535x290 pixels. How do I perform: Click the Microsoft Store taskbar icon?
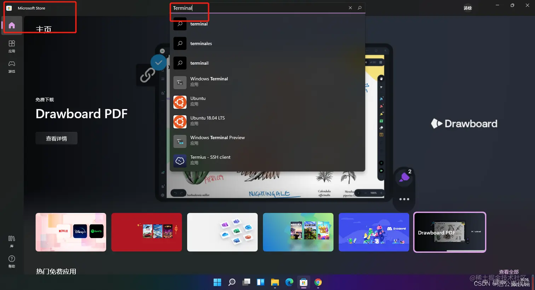click(304, 282)
